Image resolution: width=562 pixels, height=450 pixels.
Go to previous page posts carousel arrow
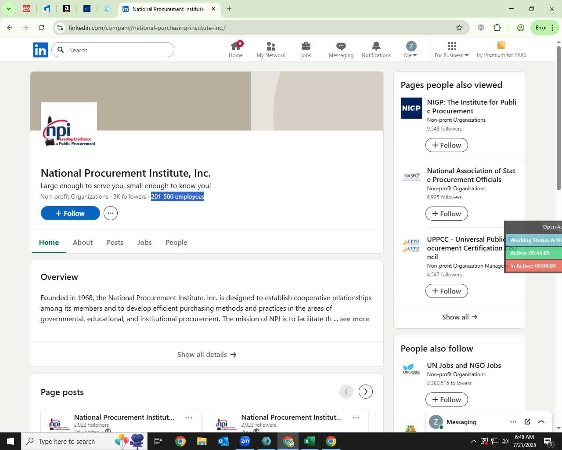346,392
